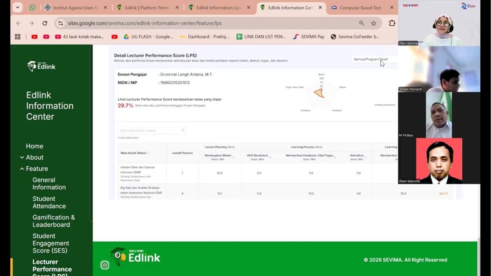Click the Extensions puzzle icon in the browser toolbar
The height and width of the screenshot is (276, 491).
click(392, 23)
